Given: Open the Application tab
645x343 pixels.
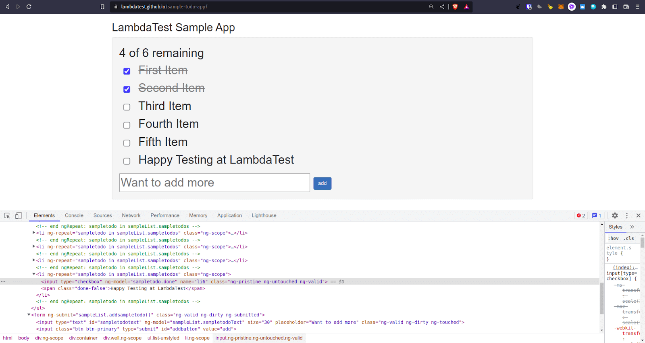Looking at the screenshot, I should (x=230, y=216).
